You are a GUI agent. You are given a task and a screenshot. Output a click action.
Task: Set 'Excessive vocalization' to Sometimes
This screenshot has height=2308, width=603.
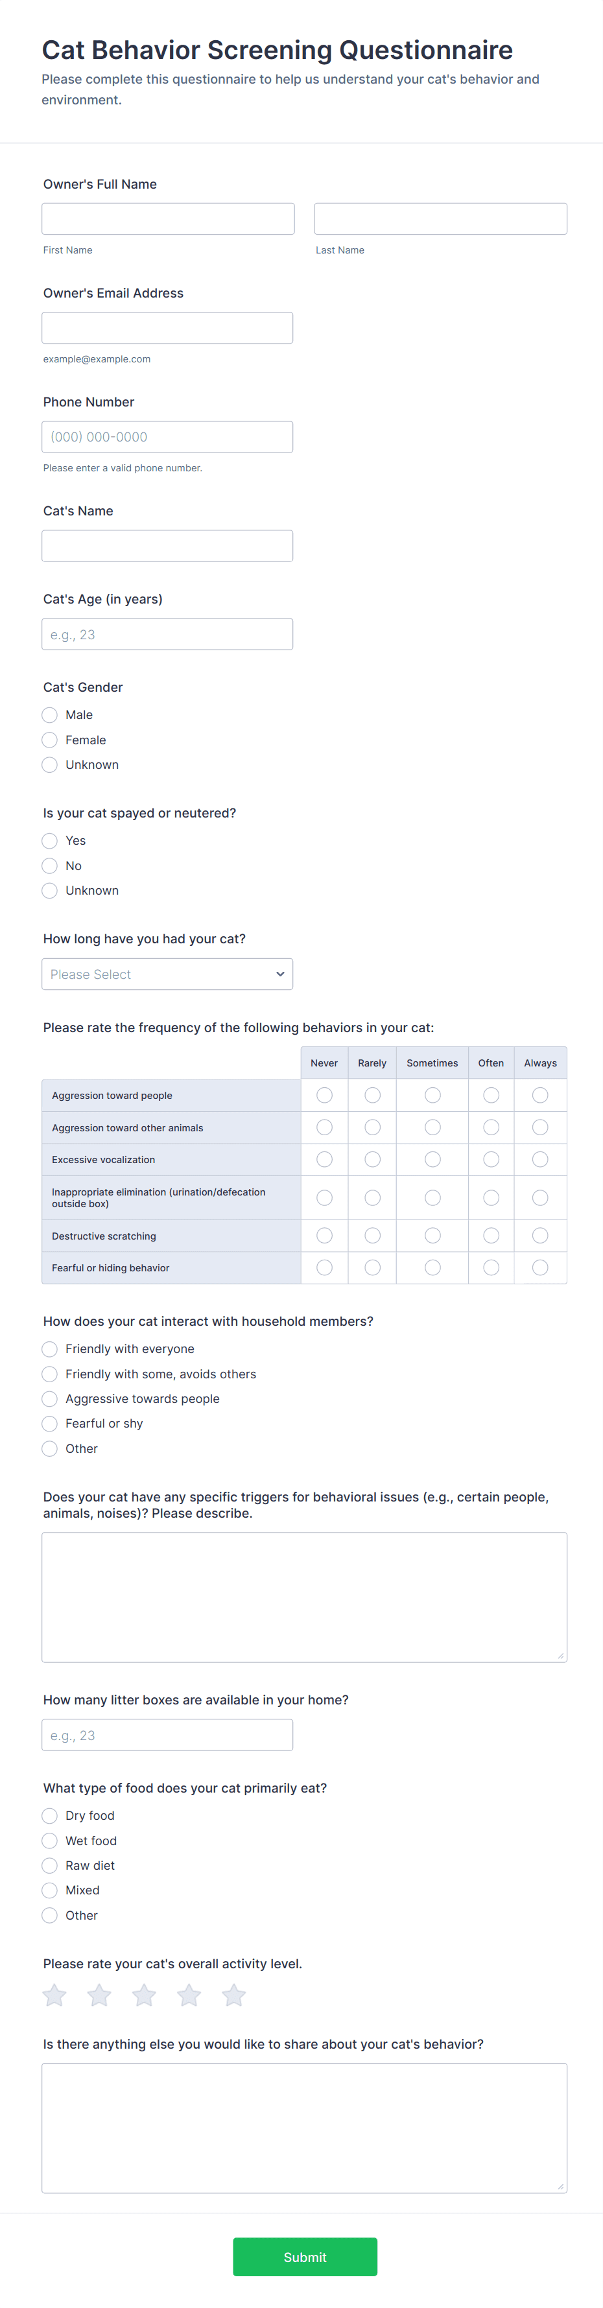pyautogui.click(x=432, y=1159)
